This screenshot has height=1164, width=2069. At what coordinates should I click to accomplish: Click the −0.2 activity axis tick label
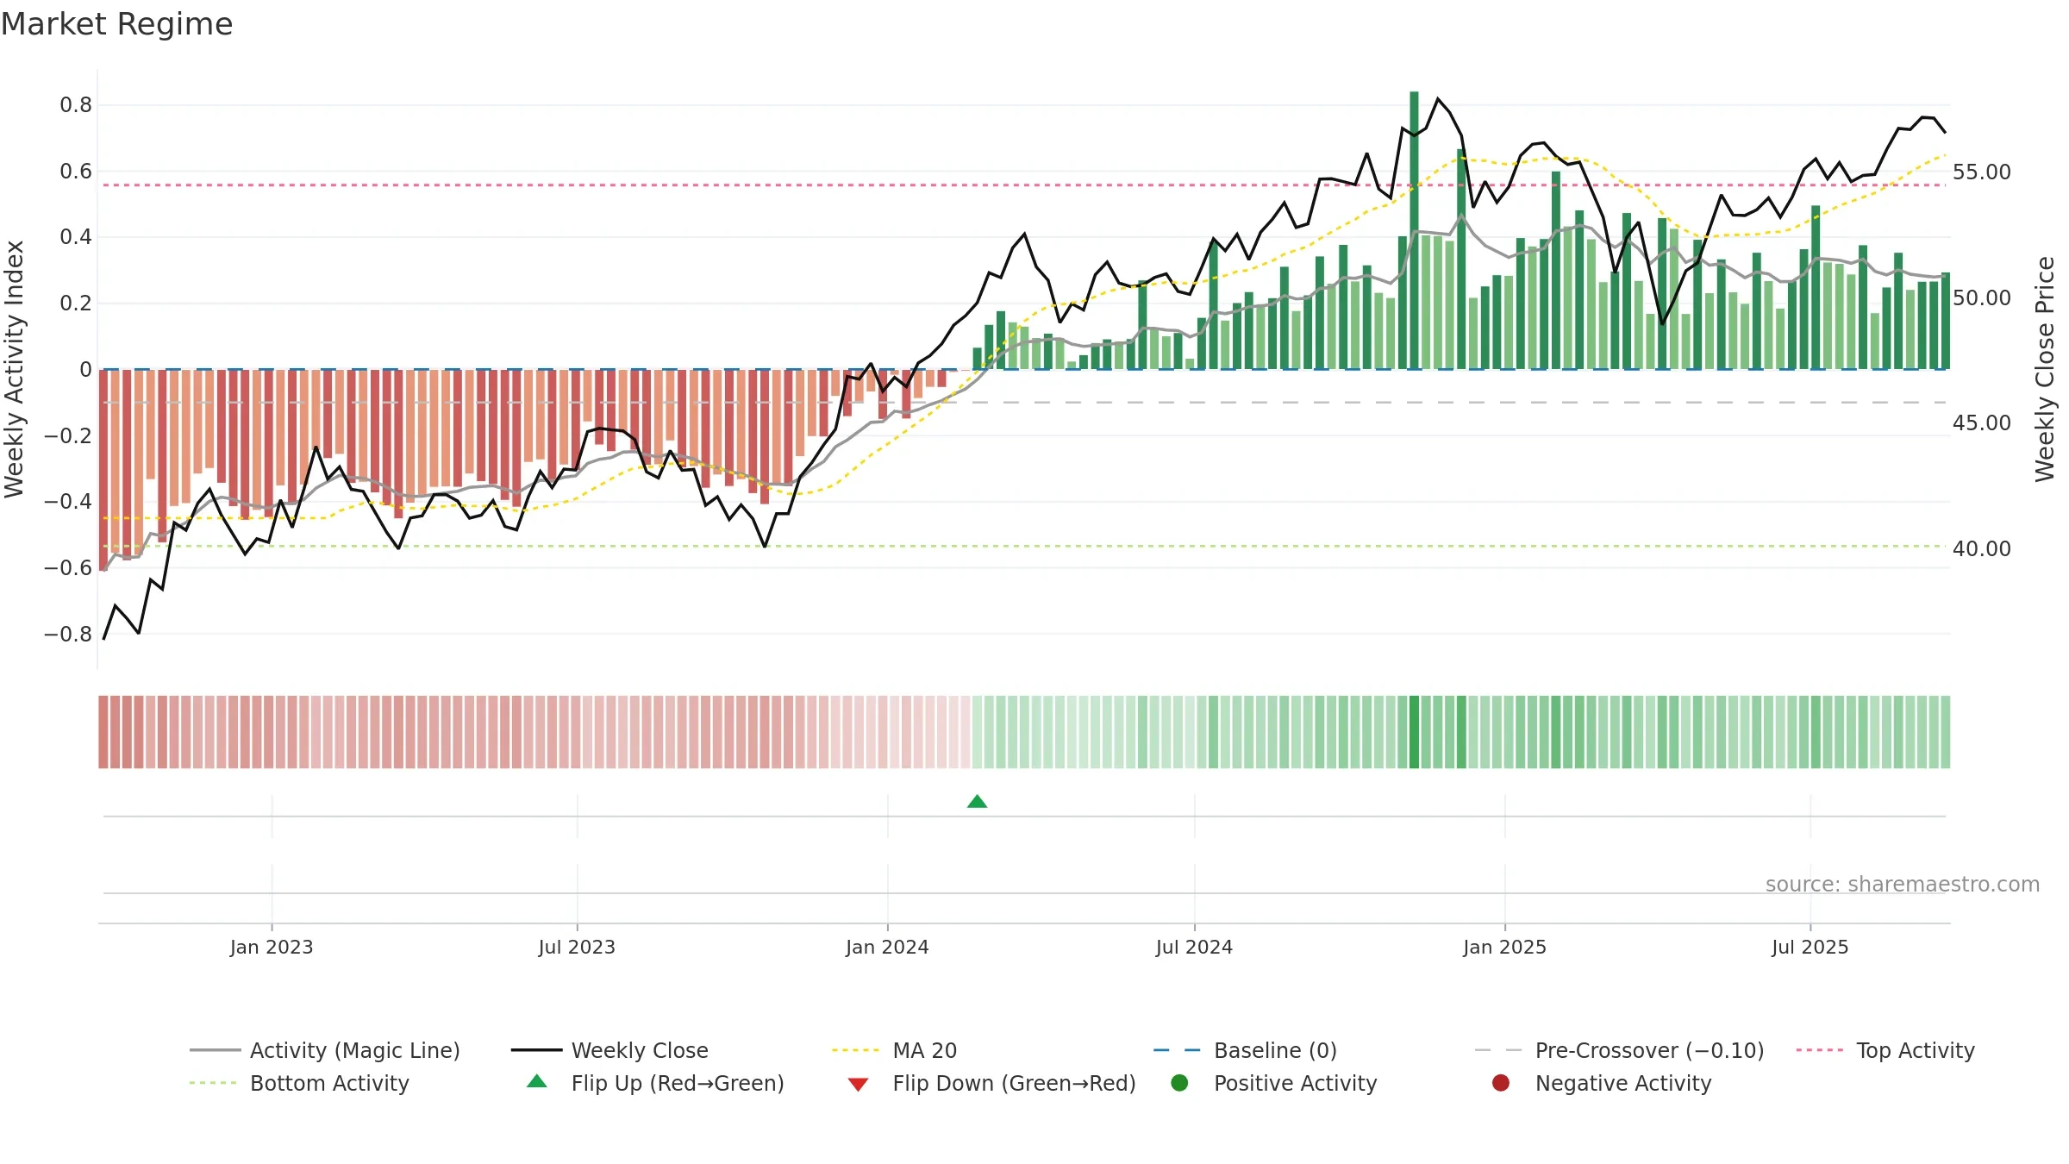(68, 435)
